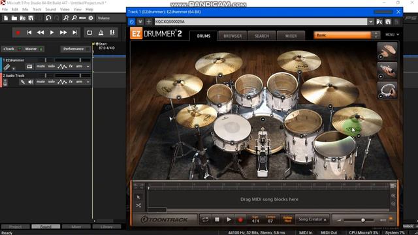Arm the EZdrummer track

point(79,67)
